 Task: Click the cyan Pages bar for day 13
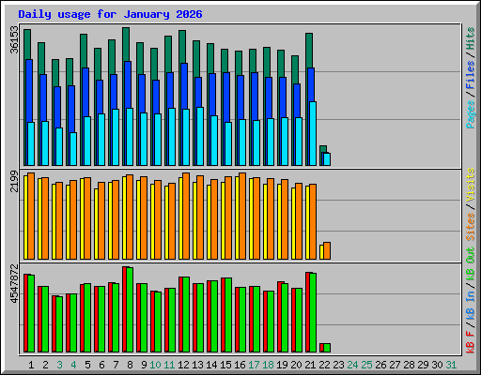tap(200, 136)
